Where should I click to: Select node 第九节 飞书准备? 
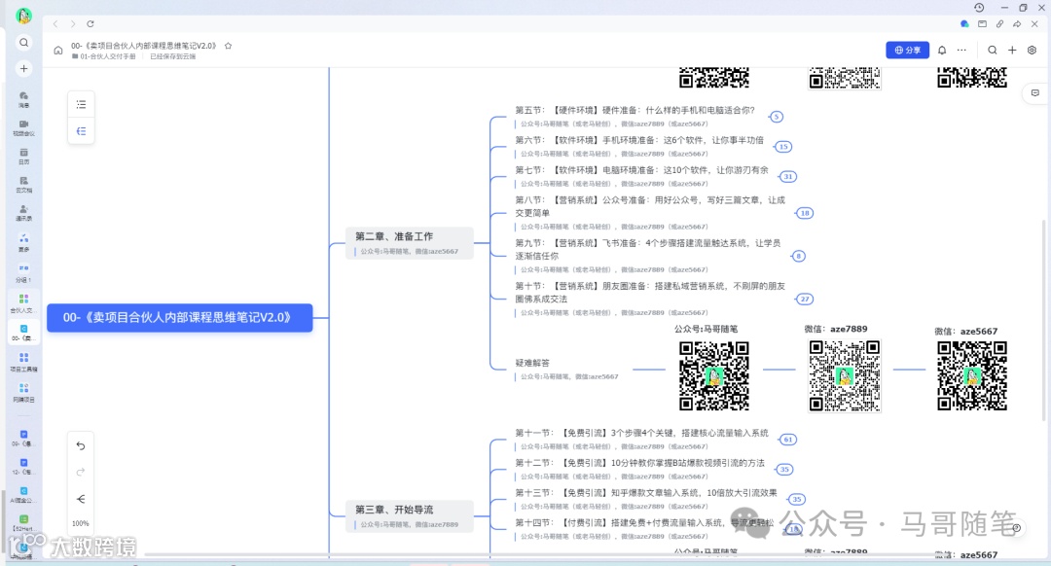point(647,249)
